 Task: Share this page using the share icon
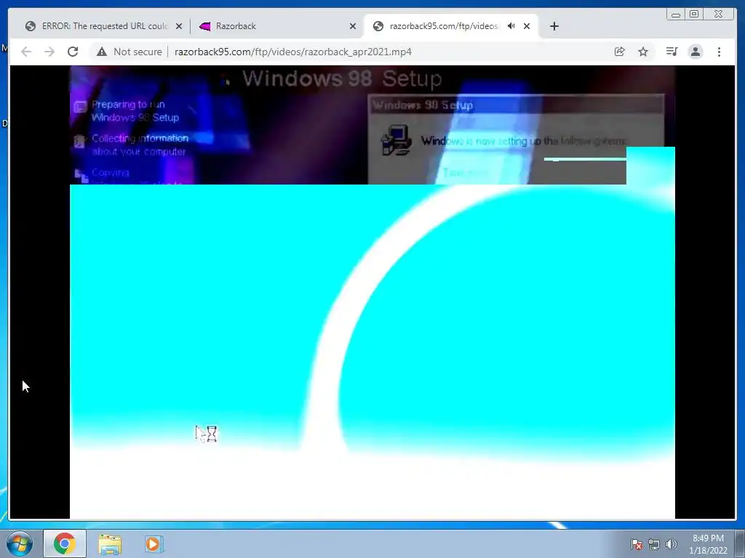[620, 52]
